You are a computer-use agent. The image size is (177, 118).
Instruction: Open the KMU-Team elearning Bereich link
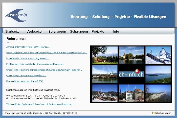(28, 58)
